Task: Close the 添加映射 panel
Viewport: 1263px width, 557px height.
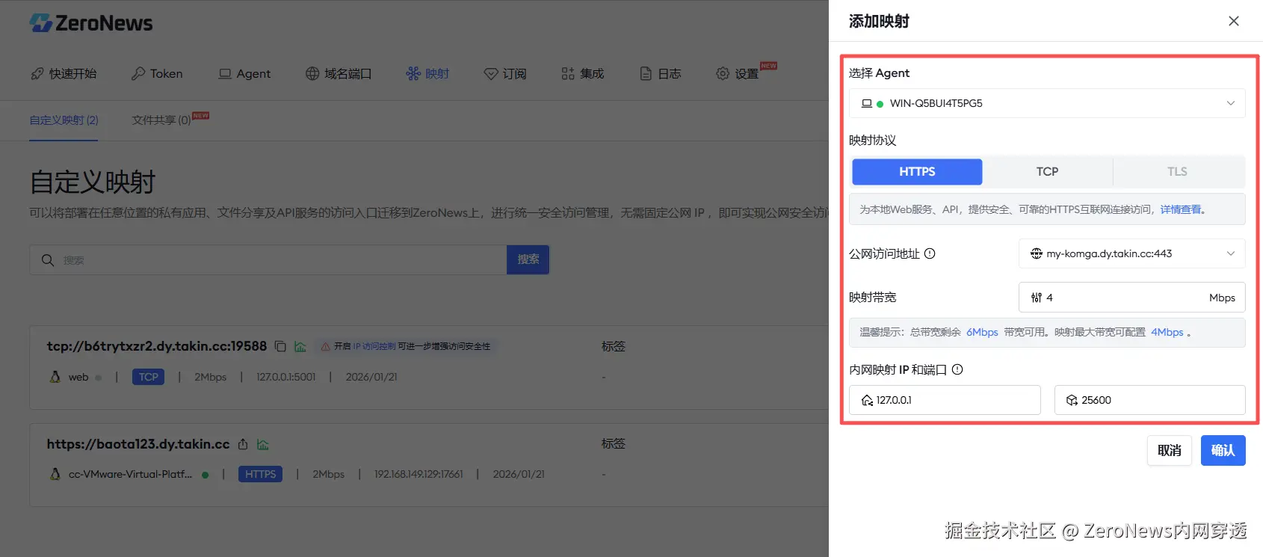Action: (x=1234, y=21)
